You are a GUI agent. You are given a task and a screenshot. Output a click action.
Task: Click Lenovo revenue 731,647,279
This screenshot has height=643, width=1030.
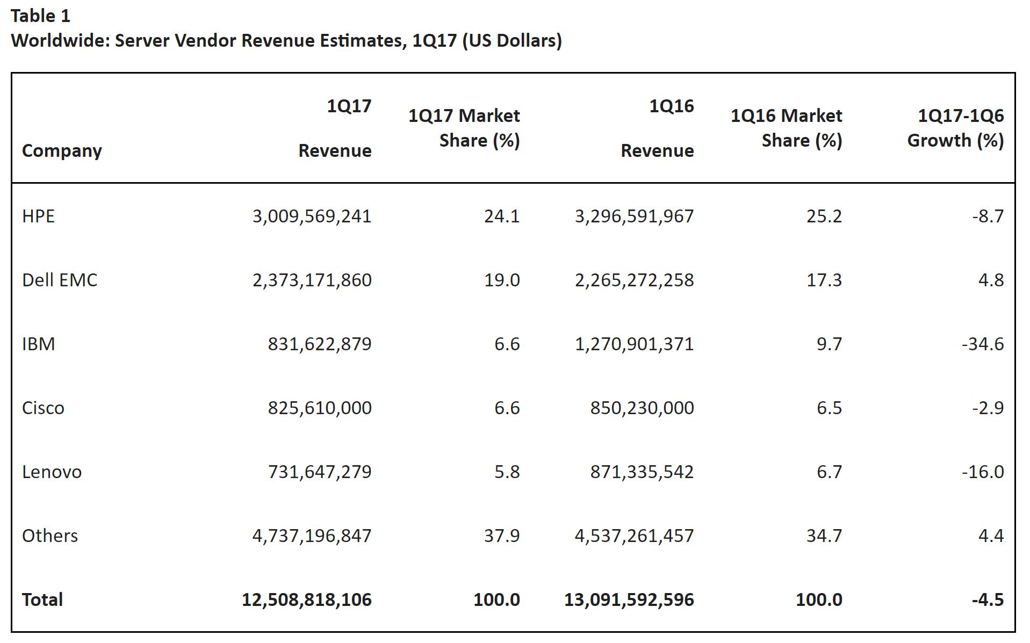(320, 472)
